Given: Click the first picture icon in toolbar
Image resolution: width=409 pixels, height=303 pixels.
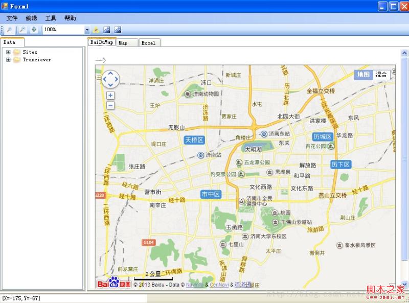Looking at the screenshot, I should (x=107, y=30).
